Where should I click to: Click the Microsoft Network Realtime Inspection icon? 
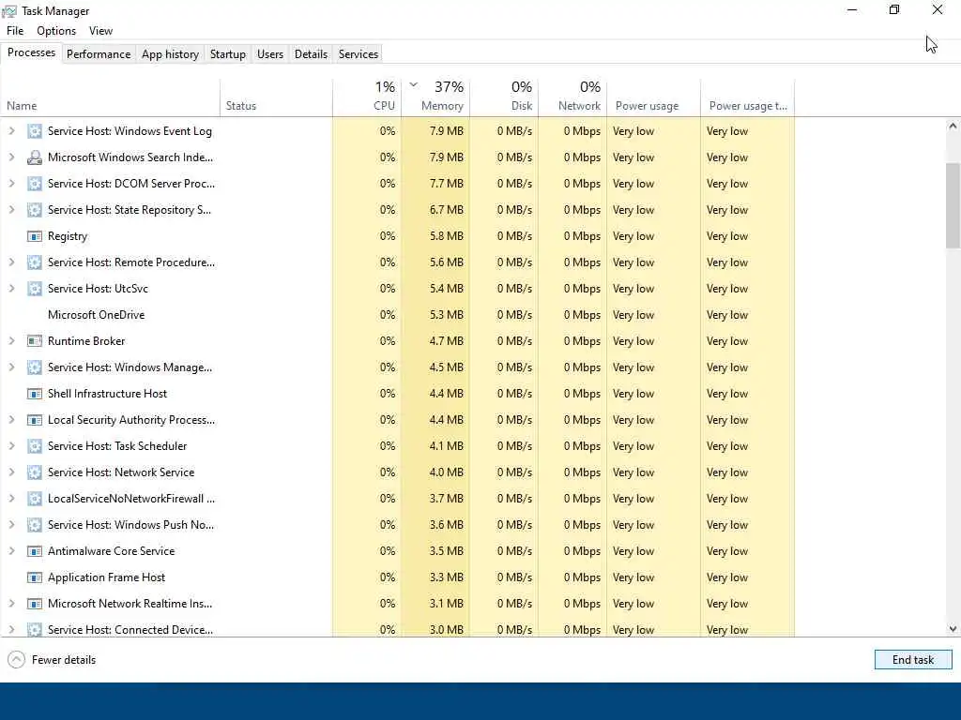(x=35, y=604)
